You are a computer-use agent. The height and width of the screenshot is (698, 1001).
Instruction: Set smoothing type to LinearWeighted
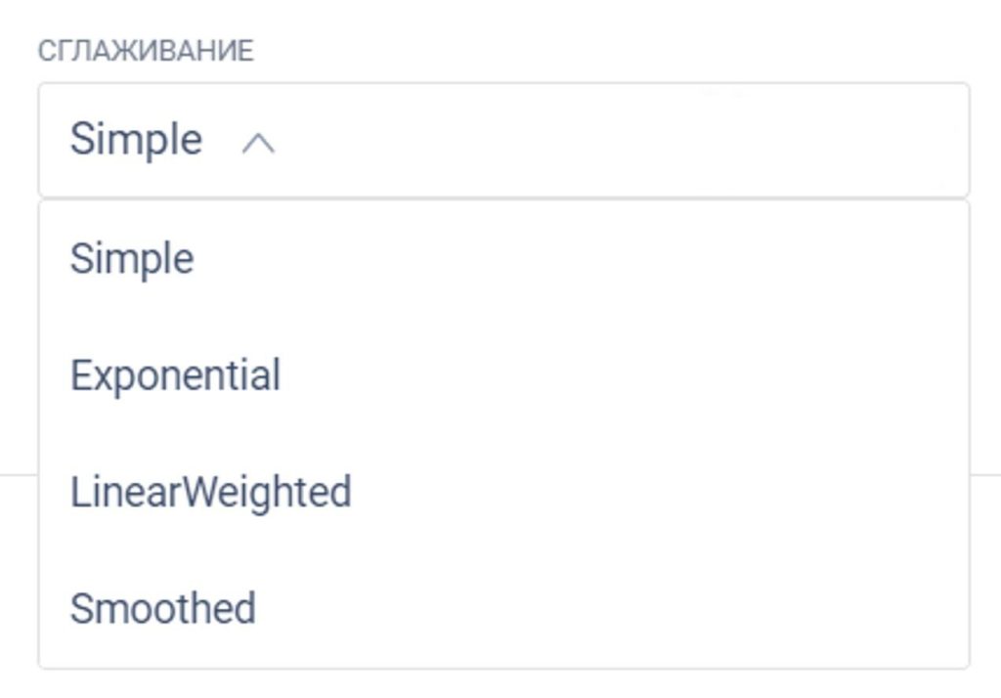[x=210, y=492]
